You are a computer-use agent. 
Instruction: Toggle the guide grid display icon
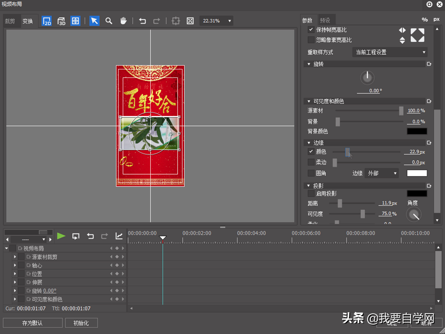click(x=75, y=21)
